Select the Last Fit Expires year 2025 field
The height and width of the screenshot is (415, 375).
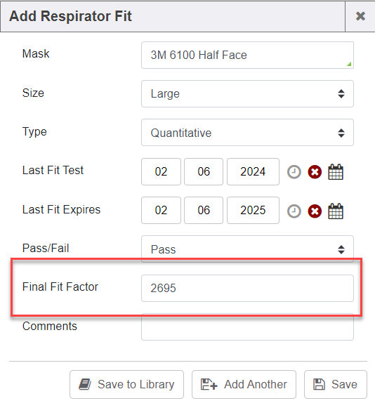tap(253, 210)
